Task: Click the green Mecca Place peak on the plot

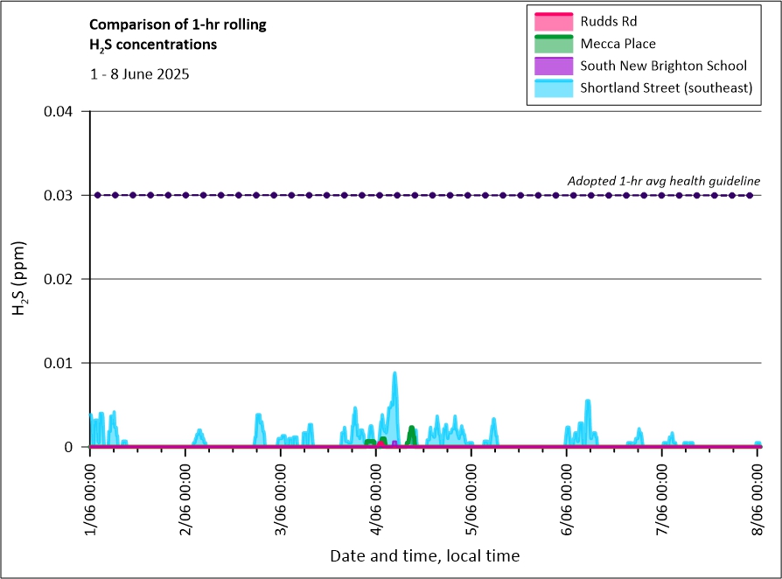Action: coord(411,430)
